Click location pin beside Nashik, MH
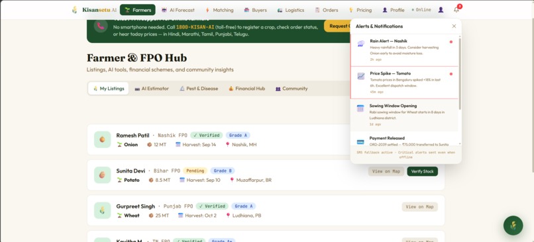The width and height of the screenshot is (534, 242). tap(227, 144)
